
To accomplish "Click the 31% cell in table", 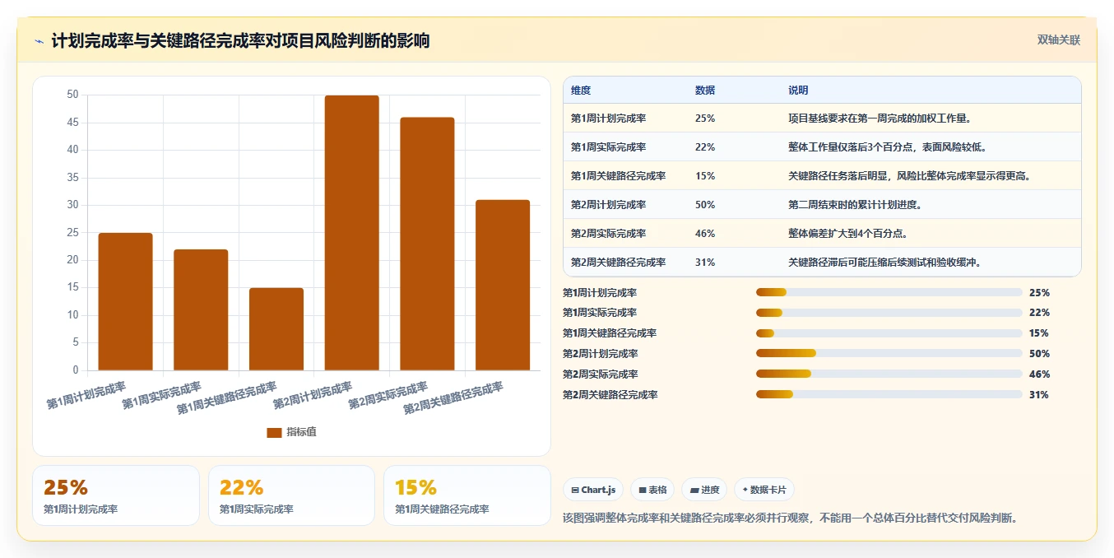I will click(x=705, y=263).
